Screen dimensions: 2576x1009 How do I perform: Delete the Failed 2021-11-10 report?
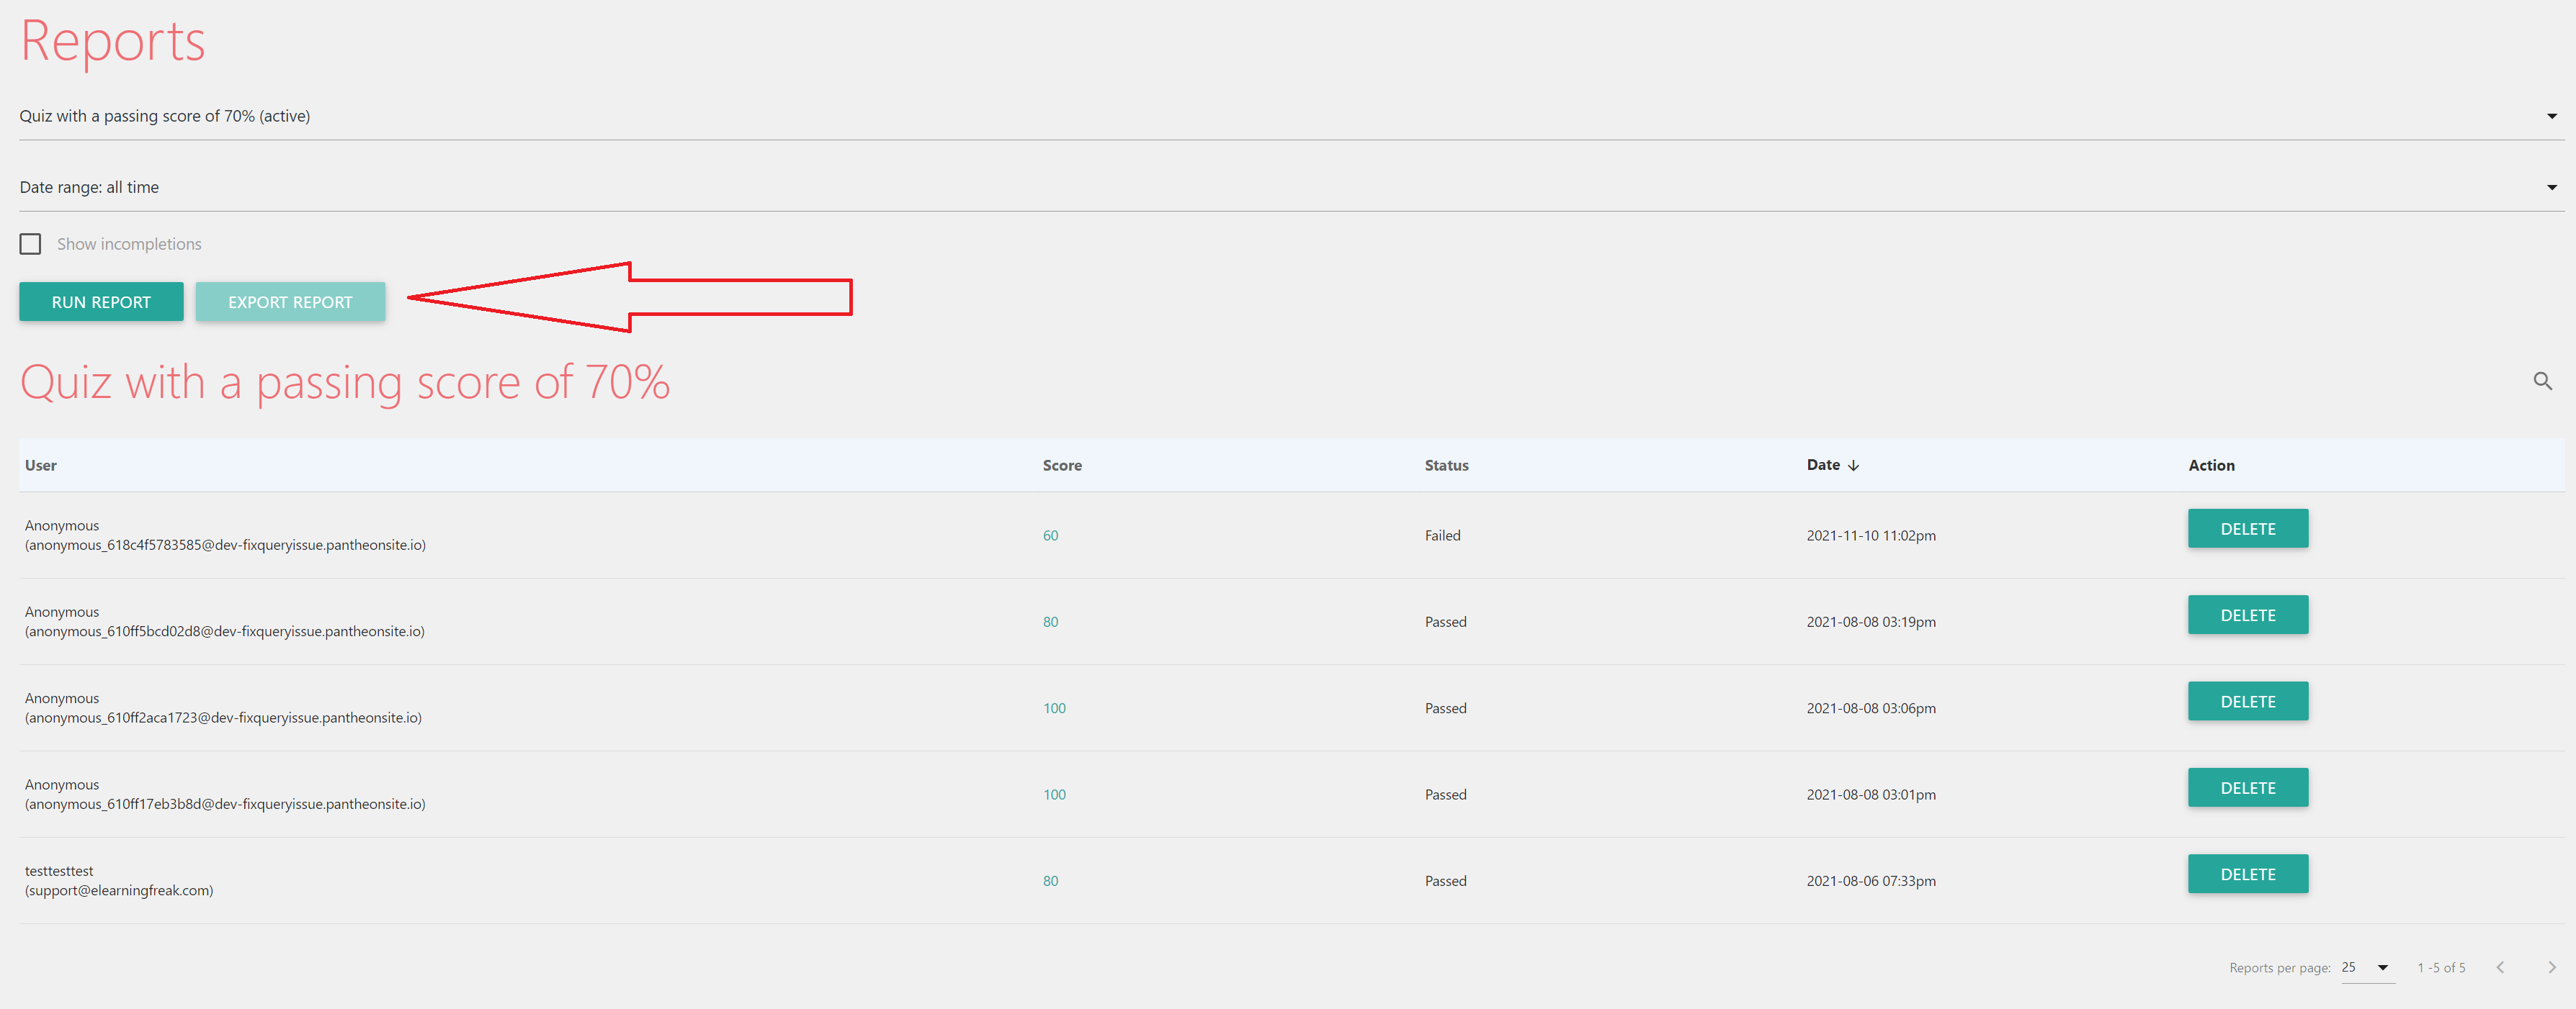(x=2248, y=528)
